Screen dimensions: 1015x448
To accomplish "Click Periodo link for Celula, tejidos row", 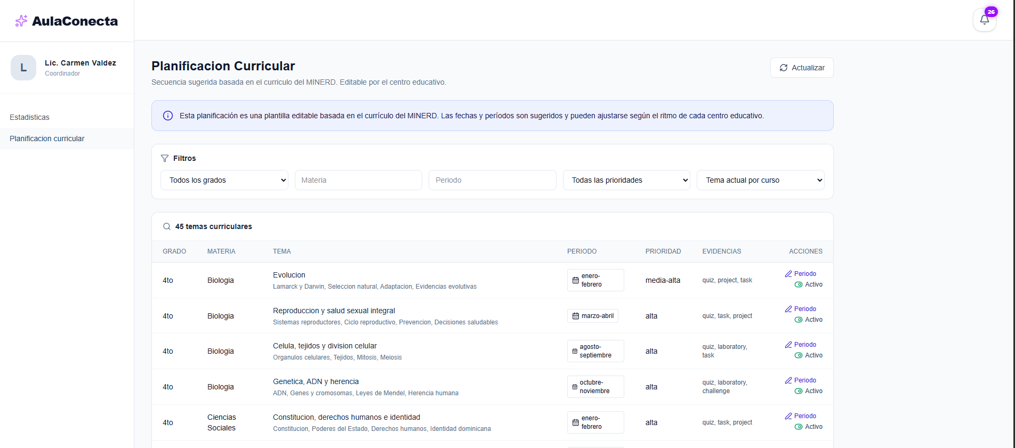I will (x=800, y=345).
